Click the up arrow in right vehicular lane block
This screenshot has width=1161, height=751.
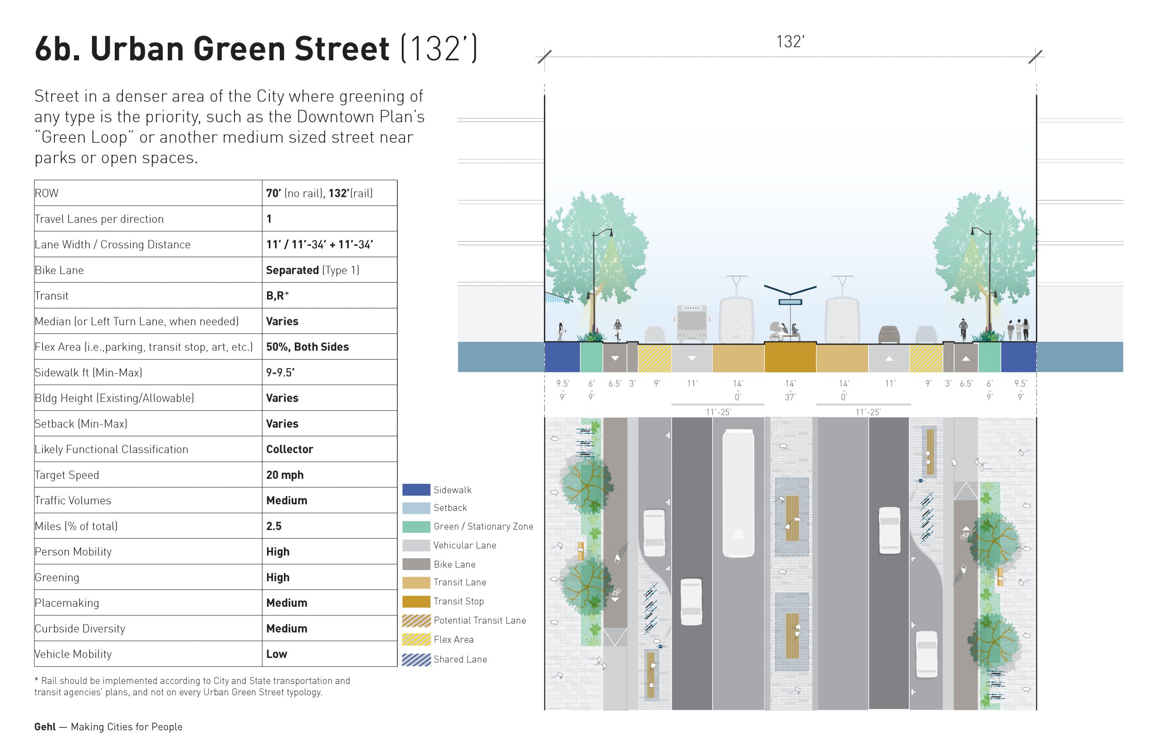pyautogui.click(x=889, y=358)
